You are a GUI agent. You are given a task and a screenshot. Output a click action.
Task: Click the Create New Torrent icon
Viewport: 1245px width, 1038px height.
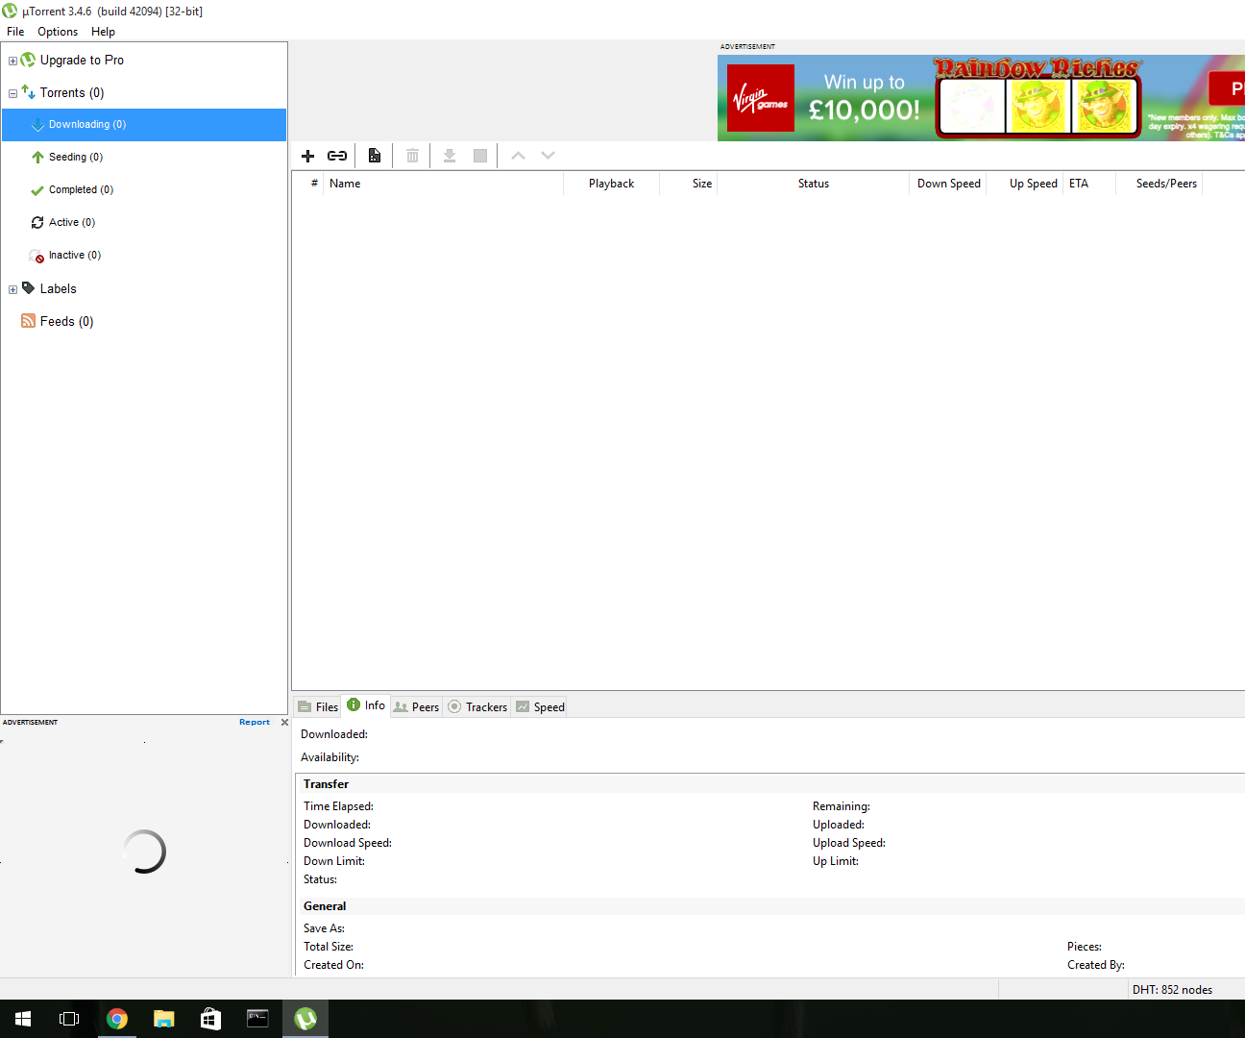click(x=375, y=155)
